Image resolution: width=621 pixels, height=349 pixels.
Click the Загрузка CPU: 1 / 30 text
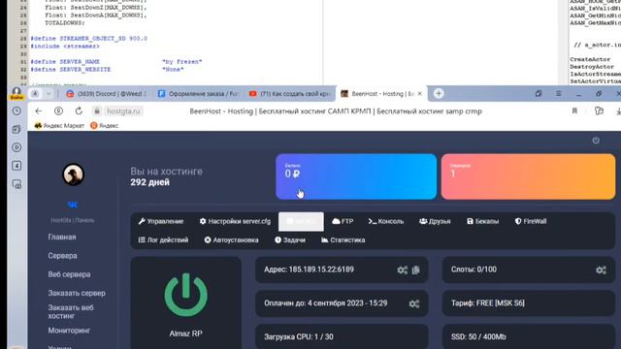pyautogui.click(x=299, y=336)
